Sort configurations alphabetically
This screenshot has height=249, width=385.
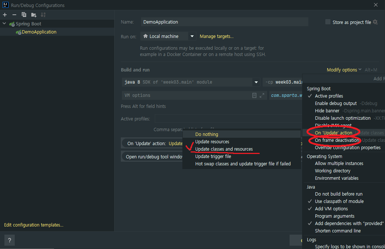tap(43, 15)
